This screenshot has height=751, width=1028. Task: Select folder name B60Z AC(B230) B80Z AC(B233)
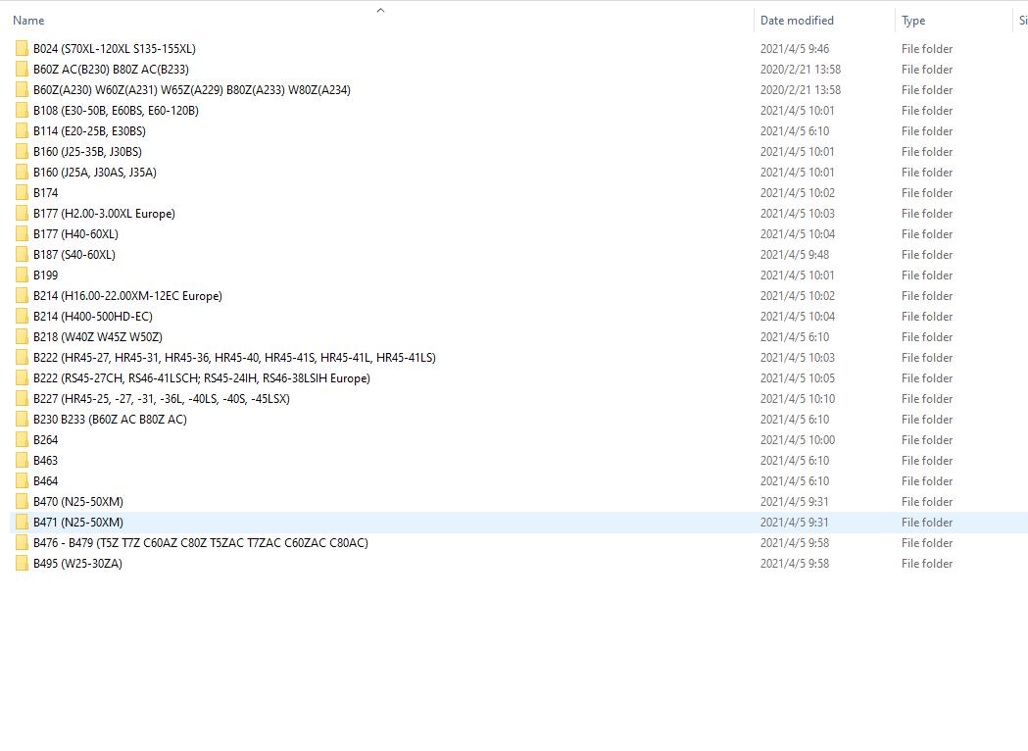point(111,69)
